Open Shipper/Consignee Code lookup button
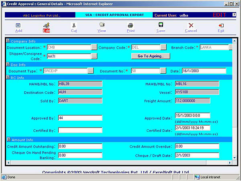Image resolution: width=241 pixels, height=181 pixels. tap(94, 56)
